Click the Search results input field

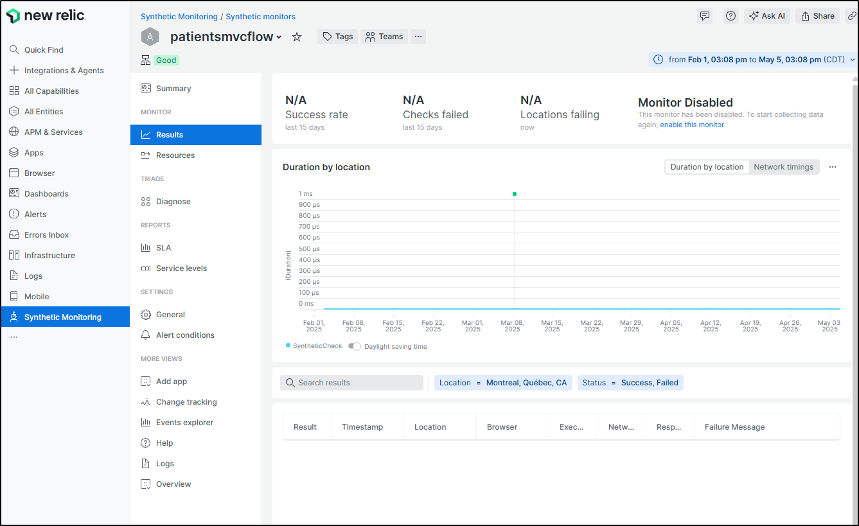click(x=351, y=382)
